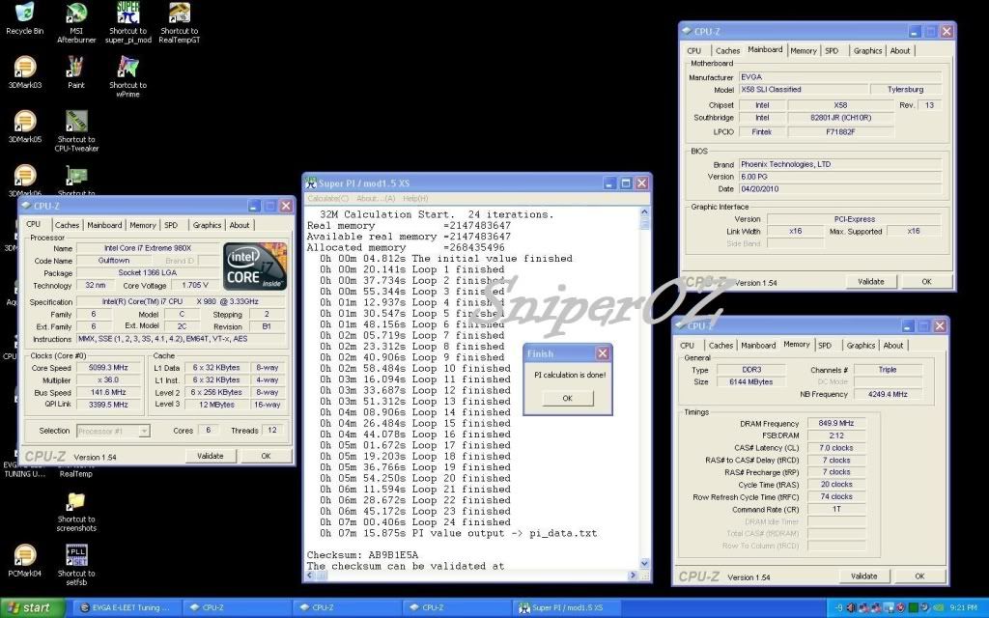The width and height of the screenshot is (989, 618).
Task: Open the CPU-Tweaker shortcut
Action: (76, 123)
